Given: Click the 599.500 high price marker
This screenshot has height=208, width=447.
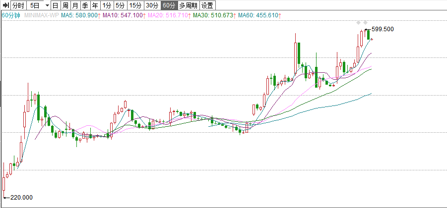Looking at the screenshot, I should coord(383,29).
